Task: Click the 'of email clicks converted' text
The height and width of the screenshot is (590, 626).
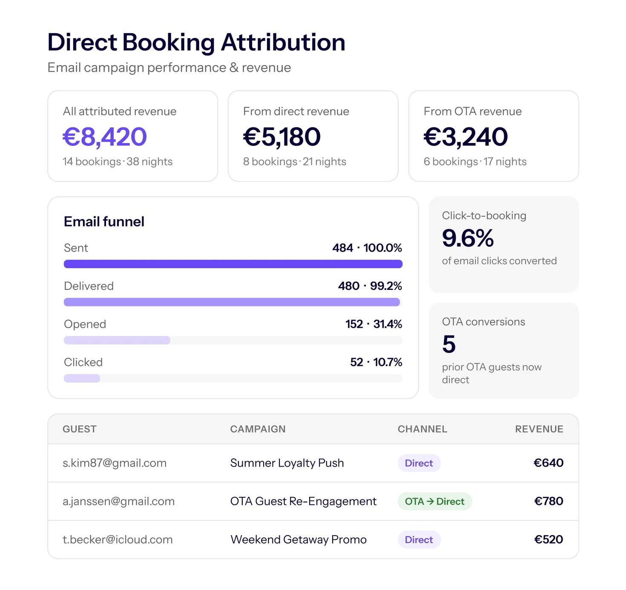Action: point(499,261)
